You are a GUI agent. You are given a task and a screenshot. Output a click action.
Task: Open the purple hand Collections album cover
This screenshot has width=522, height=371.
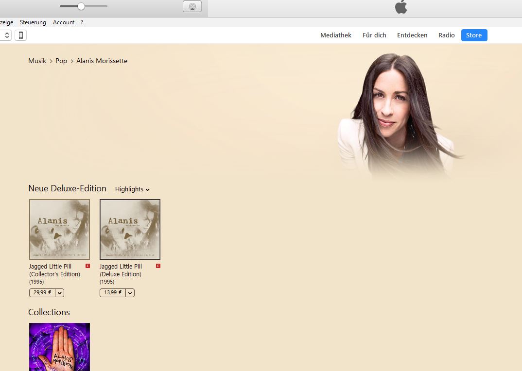[x=60, y=347]
